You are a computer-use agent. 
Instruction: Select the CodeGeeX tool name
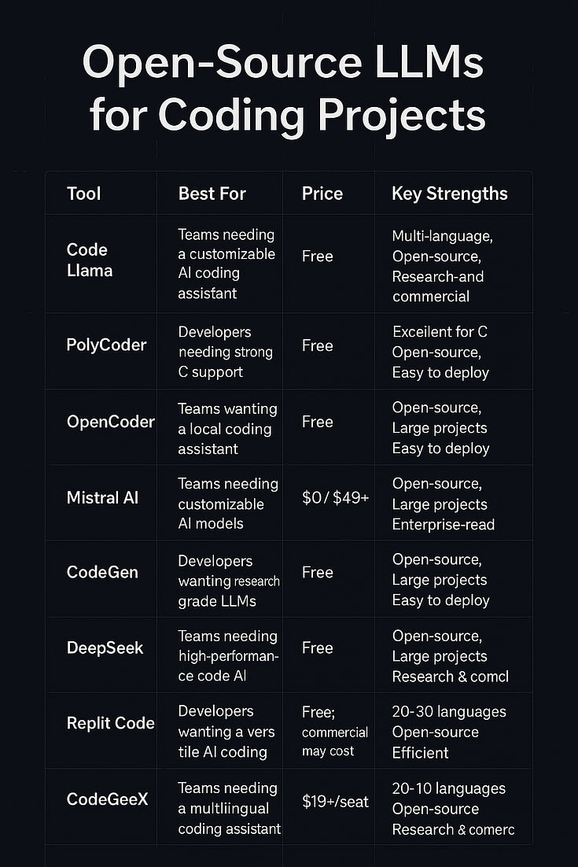coord(106,799)
